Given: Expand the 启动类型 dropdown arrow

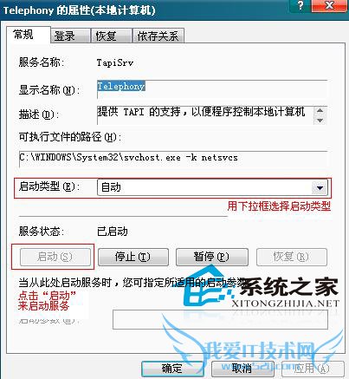Looking at the screenshot, I should tap(320, 188).
